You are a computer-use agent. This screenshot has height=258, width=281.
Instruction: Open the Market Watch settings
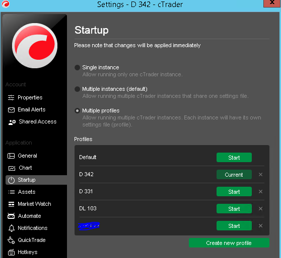pos(34,204)
